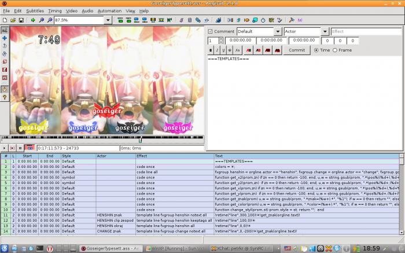The height and width of the screenshot is (253, 405).
Task: Click the Commit button
Action: pos(297,50)
